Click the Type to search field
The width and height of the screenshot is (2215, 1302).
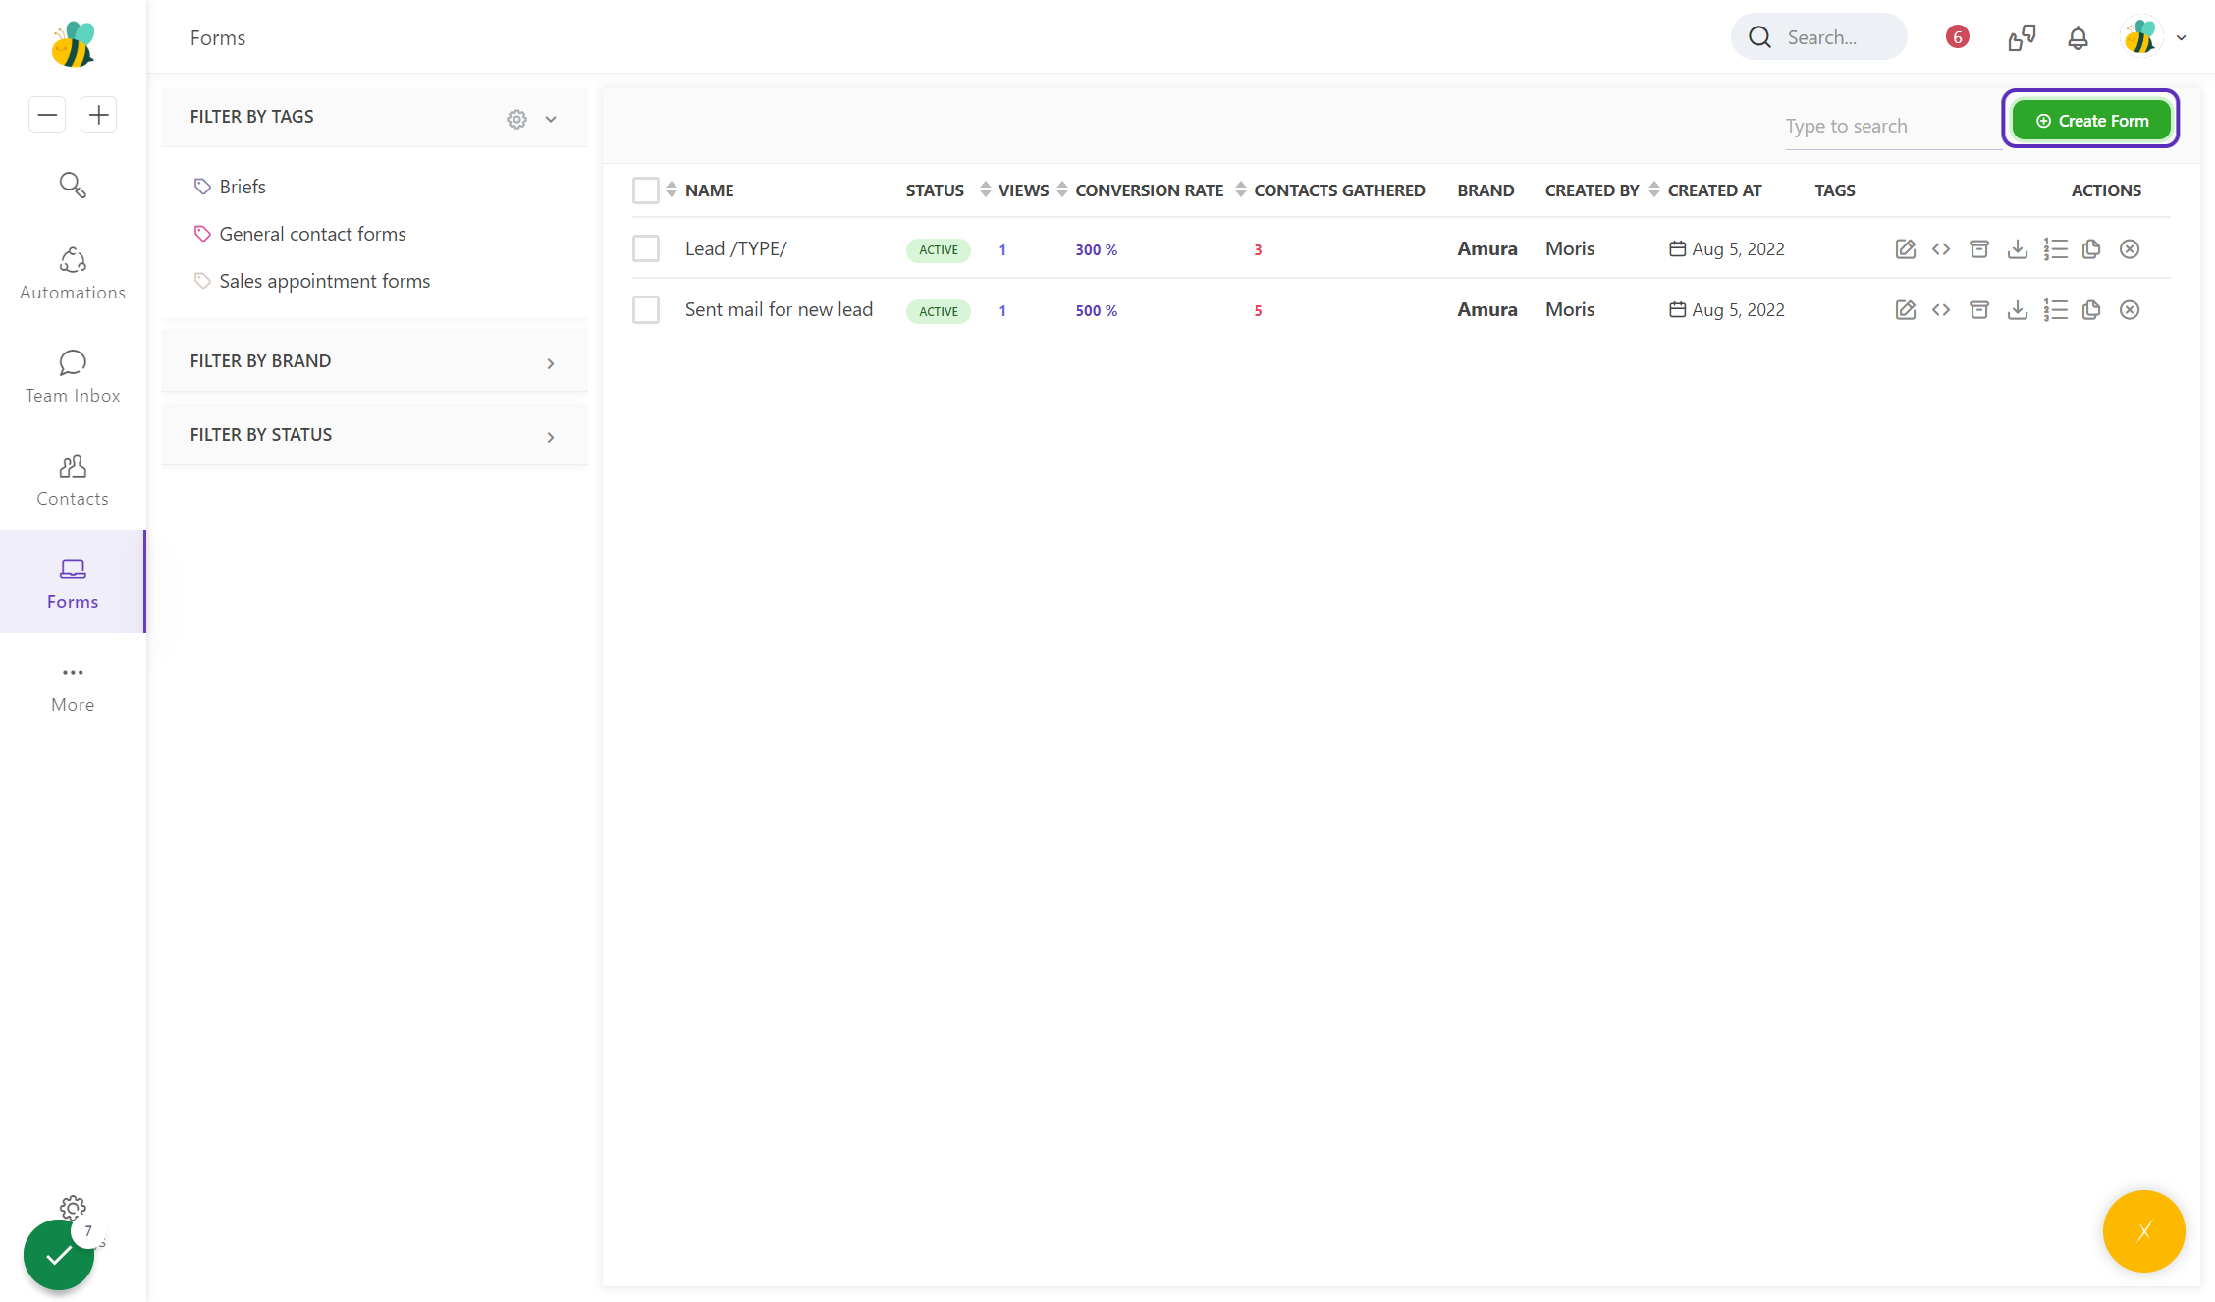click(1892, 127)
